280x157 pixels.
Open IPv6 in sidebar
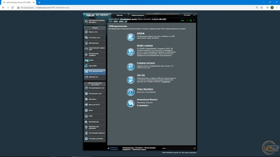pos(95,110)
